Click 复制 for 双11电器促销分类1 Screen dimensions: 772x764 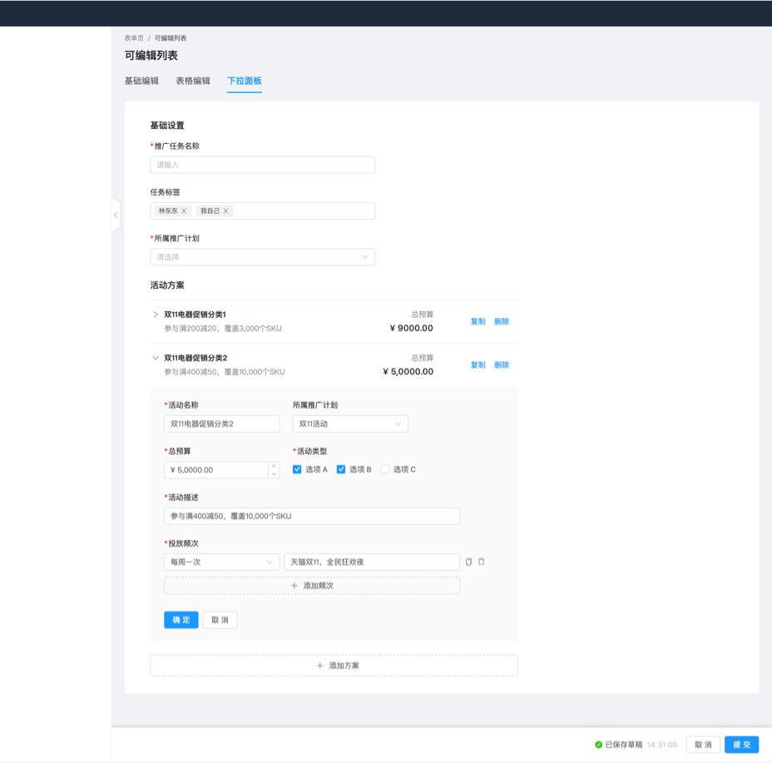(x=478, y=321)
